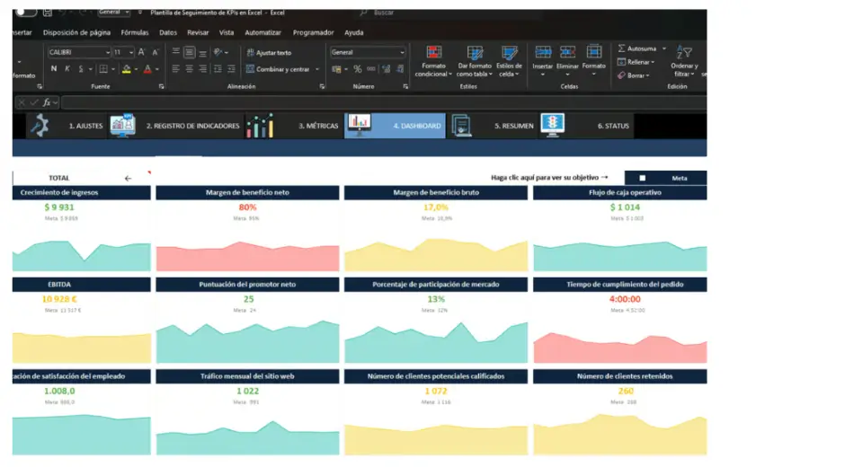Toggle the AutoSave switch in title bar
The image size is (863, 467).
[x=26, y=13]
